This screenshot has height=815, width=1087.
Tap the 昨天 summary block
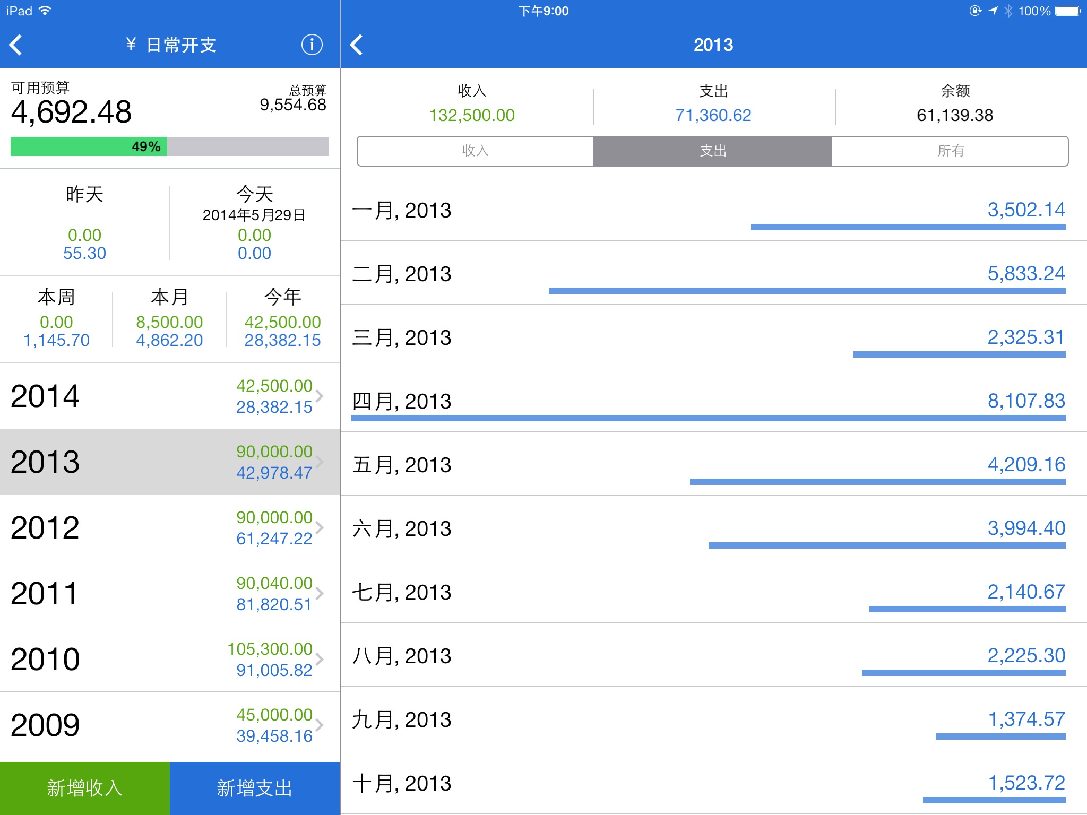[x=84, y=223]
